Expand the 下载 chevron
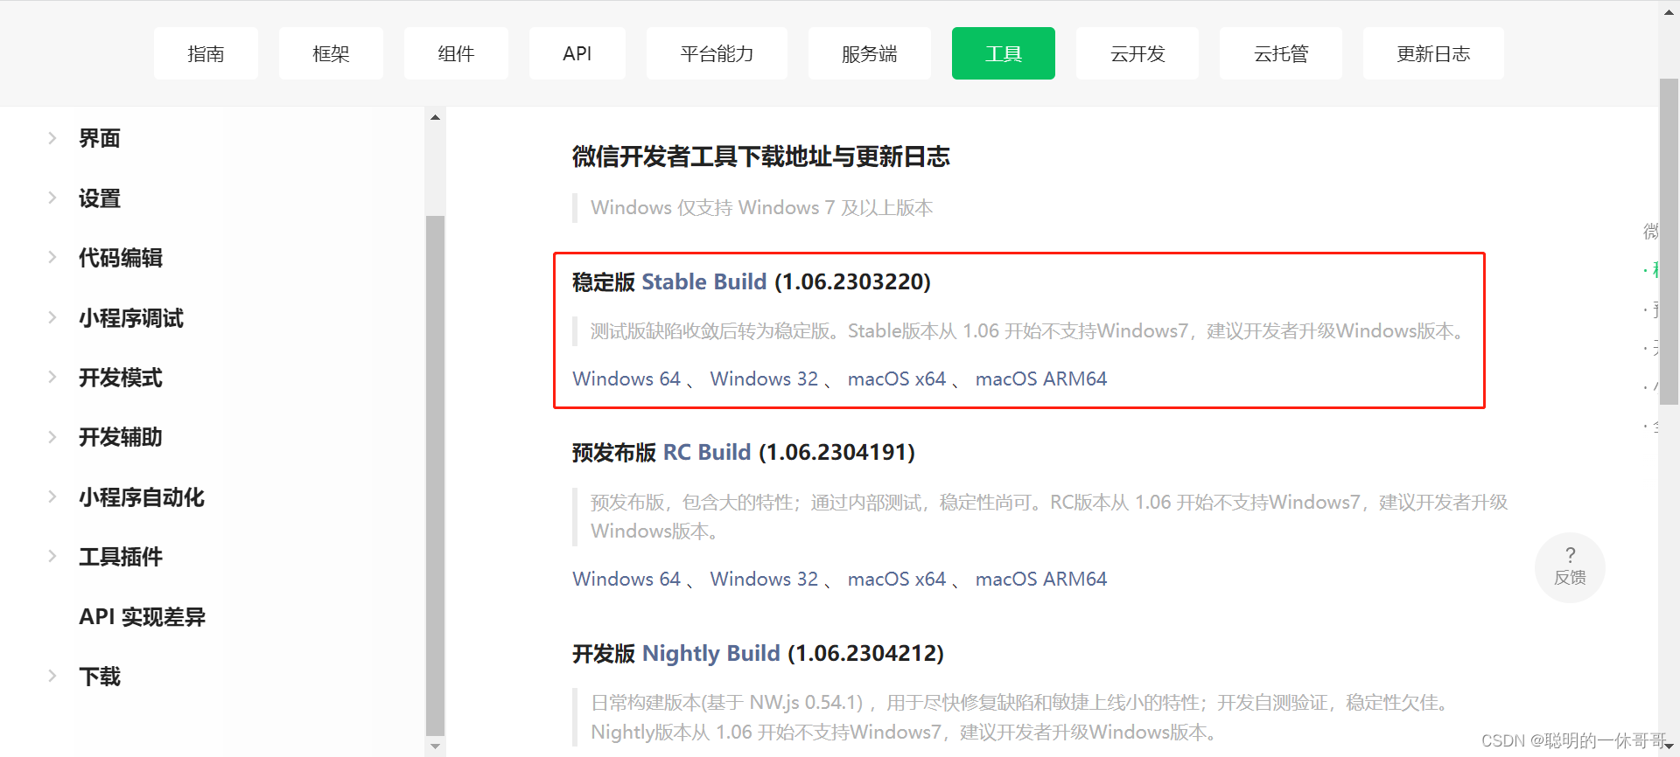This screenshot has width=1680, height=757. [x=52, y=677]
